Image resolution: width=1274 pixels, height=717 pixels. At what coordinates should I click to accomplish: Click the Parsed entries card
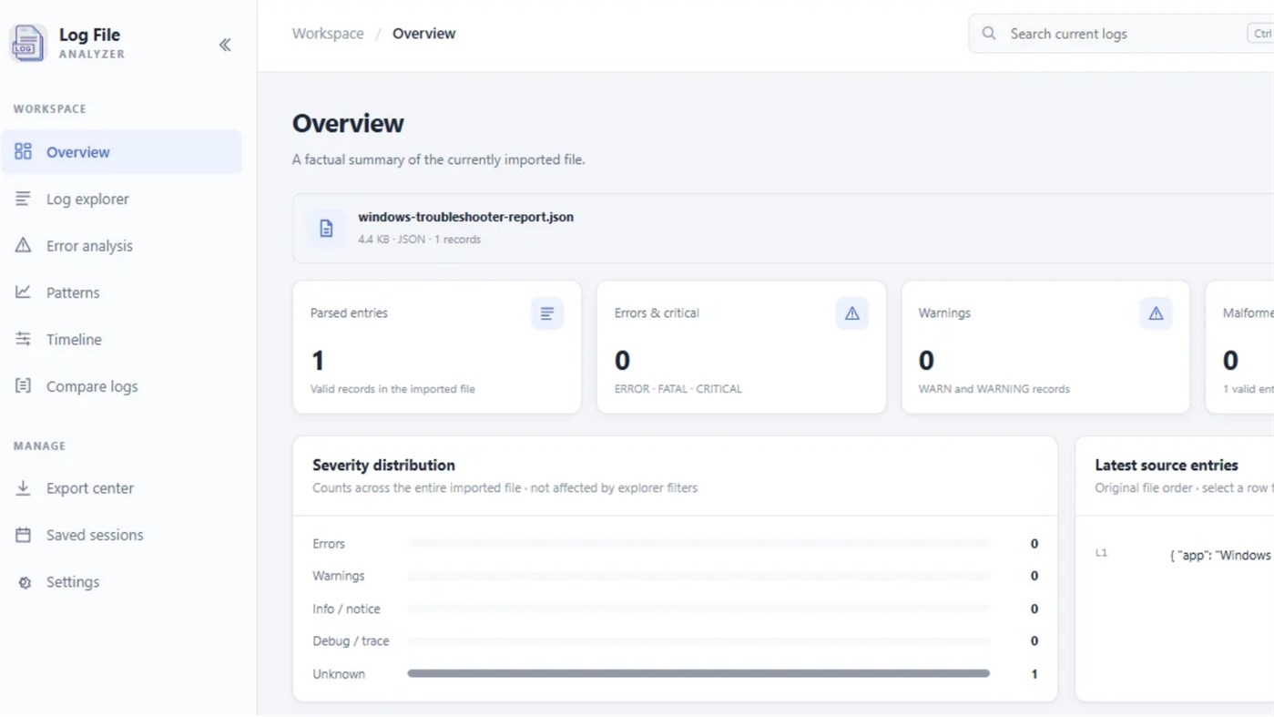437,347
